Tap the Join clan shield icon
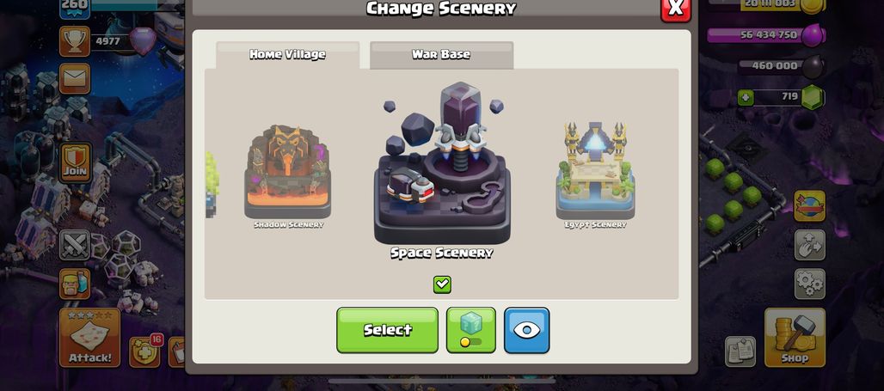The width and height of the screenshot is (884, 391). click(75, 162)
